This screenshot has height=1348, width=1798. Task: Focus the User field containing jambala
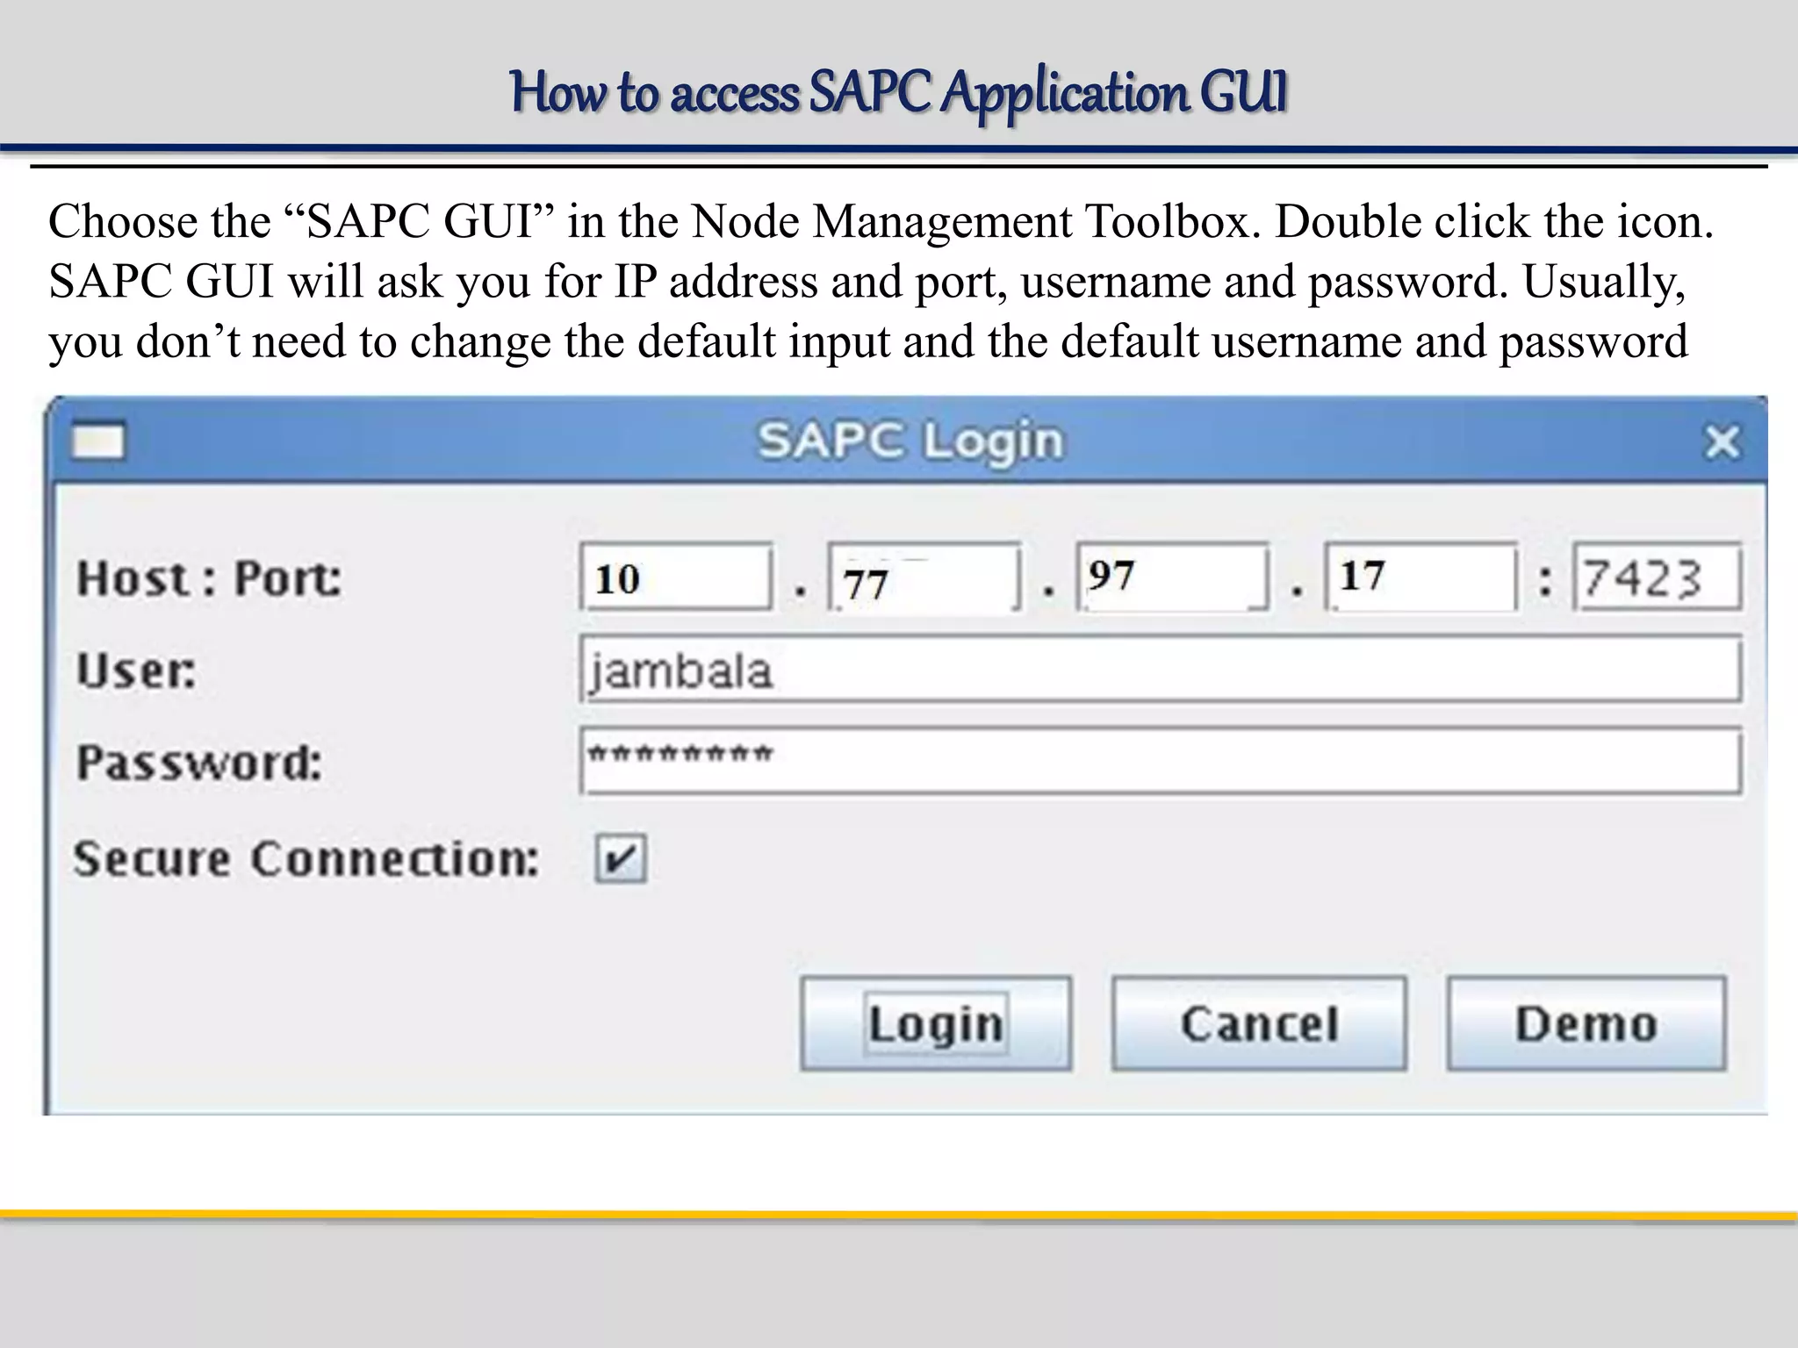point(1161,670)
